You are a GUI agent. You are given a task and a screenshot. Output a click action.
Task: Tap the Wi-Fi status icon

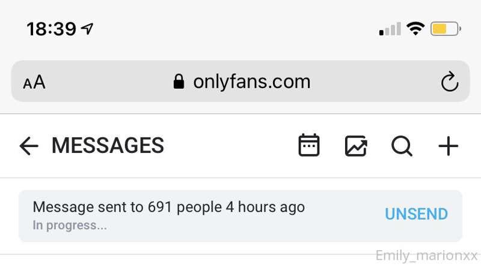pyautogui.click(x=415, y=29)
